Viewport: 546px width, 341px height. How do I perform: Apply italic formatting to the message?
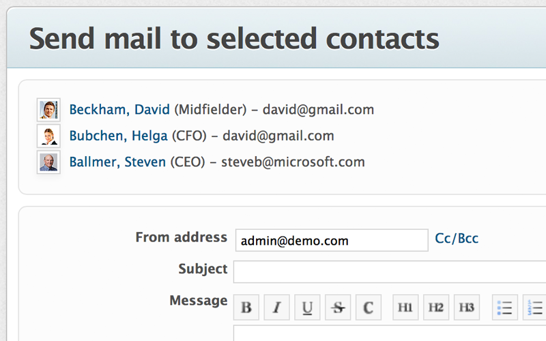[x=277, y=308]
